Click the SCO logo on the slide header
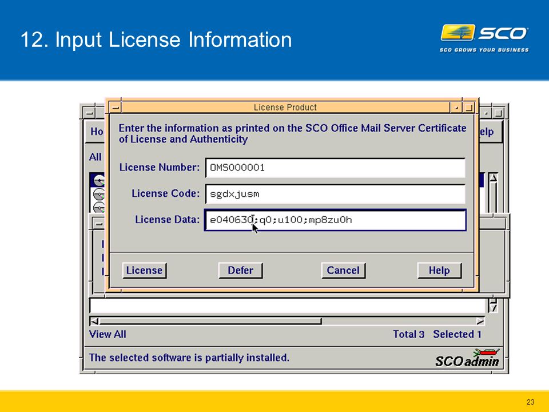 [484, 38]
